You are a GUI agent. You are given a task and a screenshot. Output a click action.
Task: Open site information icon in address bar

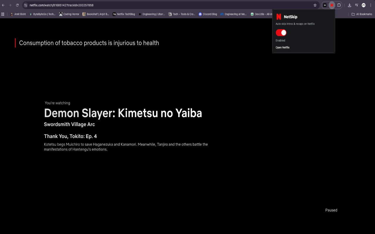(x=26, y=5)
